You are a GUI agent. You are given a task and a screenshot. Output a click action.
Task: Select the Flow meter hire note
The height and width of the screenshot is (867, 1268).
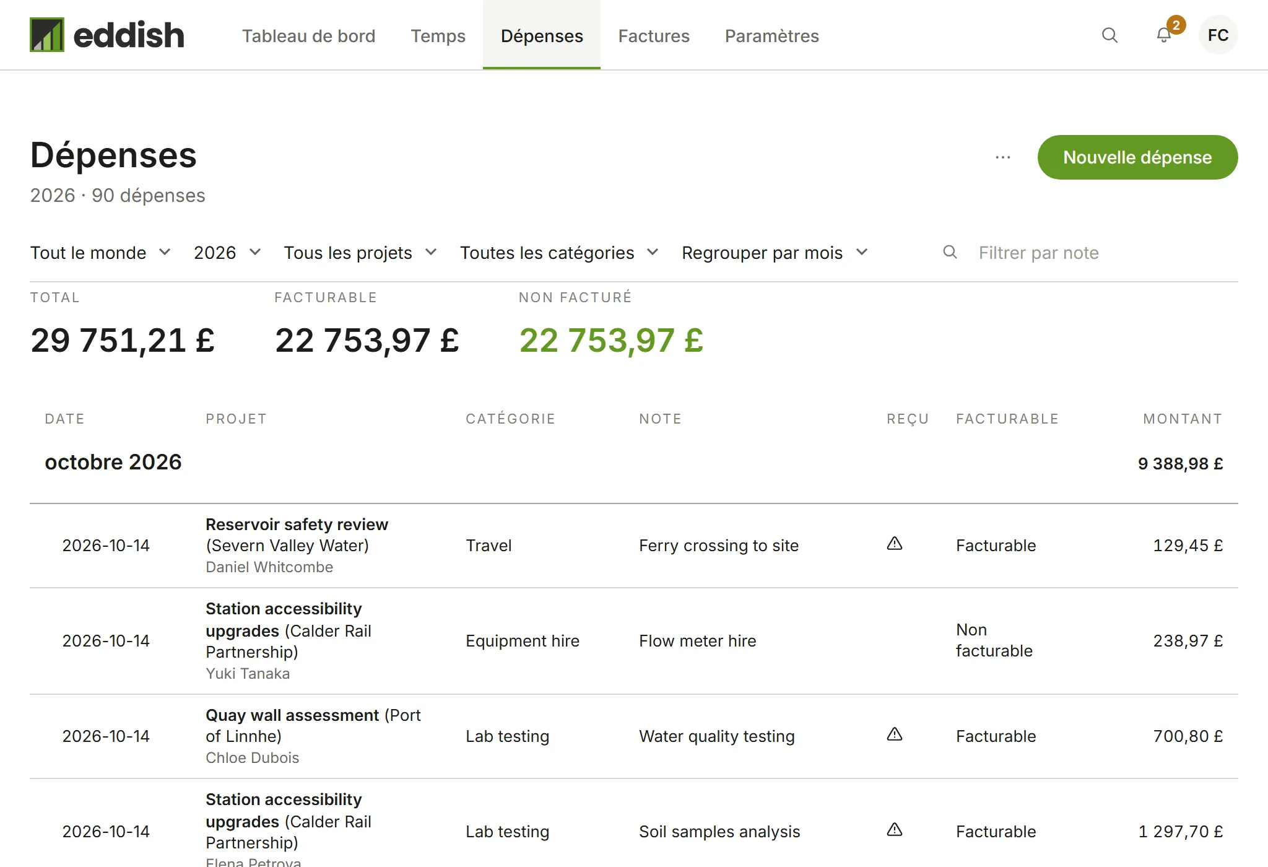(x=697, y=641)
